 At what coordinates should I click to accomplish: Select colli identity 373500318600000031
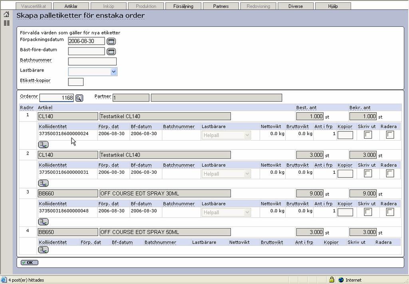click(x=64, y=172)
